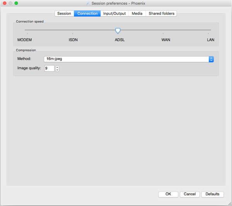232x206 pixels.
Task: Decrease Image quality with down arrow
Action: (57, 70)
